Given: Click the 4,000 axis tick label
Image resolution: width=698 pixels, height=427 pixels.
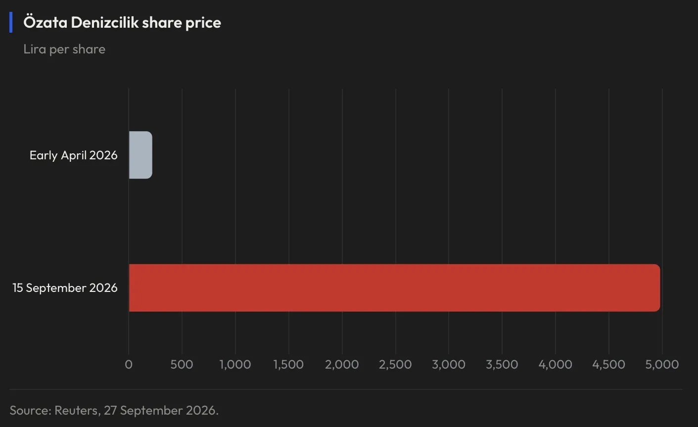Looking at the screenshot, I should coord(556,365).
